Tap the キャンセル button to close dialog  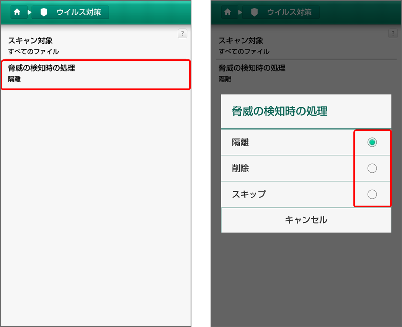click(306, 220)
